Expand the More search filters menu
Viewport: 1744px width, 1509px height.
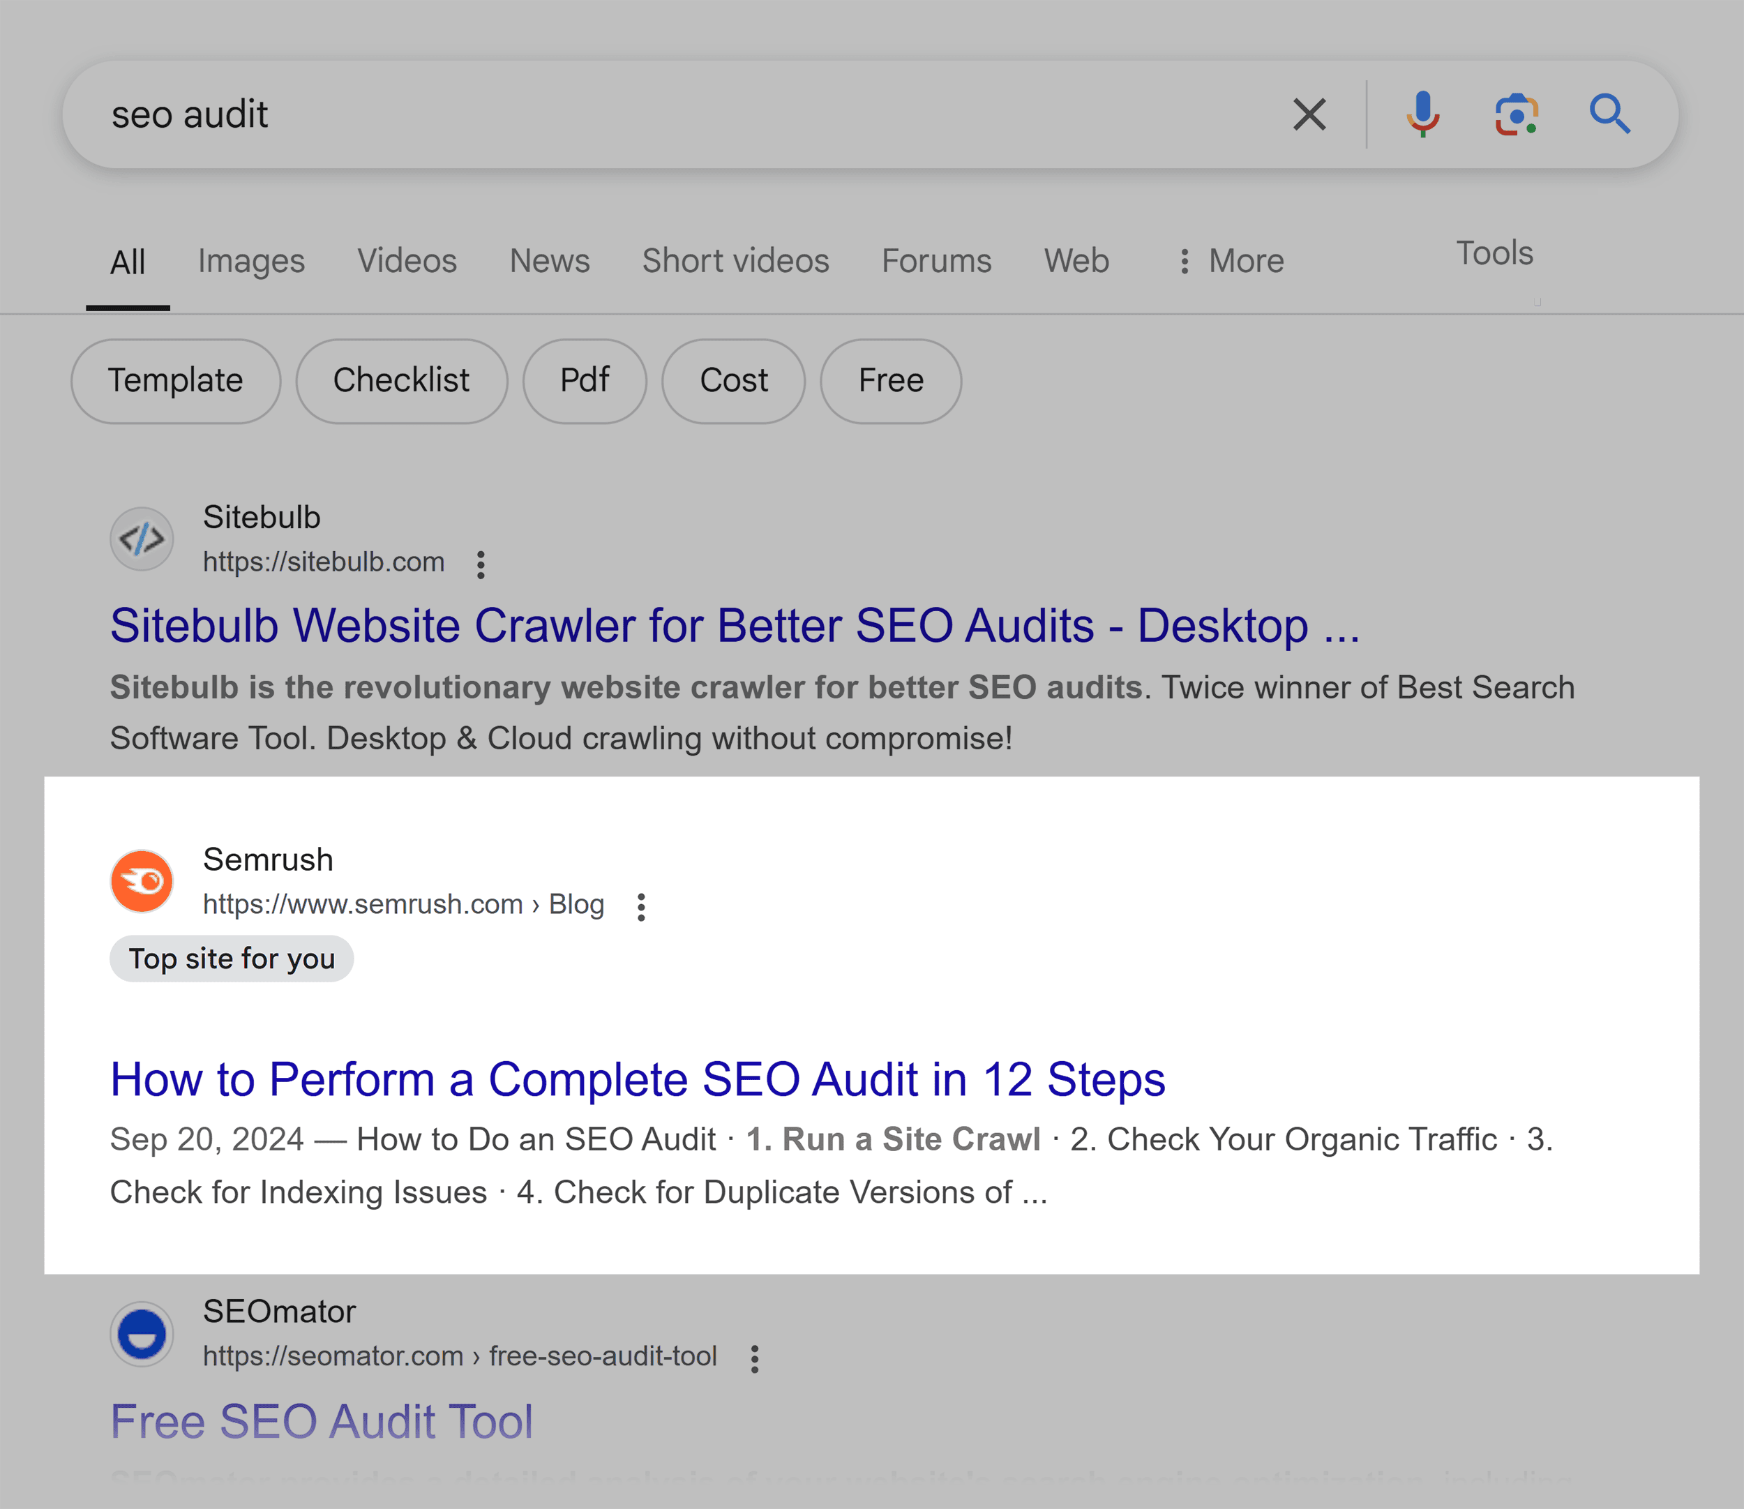click(1231, 261)
